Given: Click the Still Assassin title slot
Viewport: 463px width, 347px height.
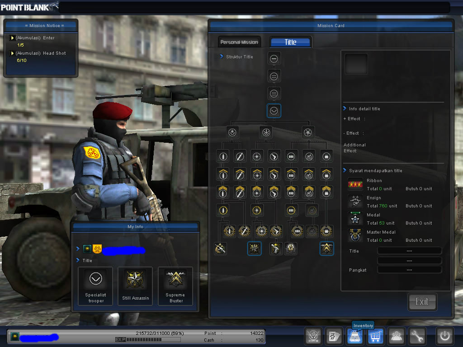Looking at the screenshot, I should (135, 286).
